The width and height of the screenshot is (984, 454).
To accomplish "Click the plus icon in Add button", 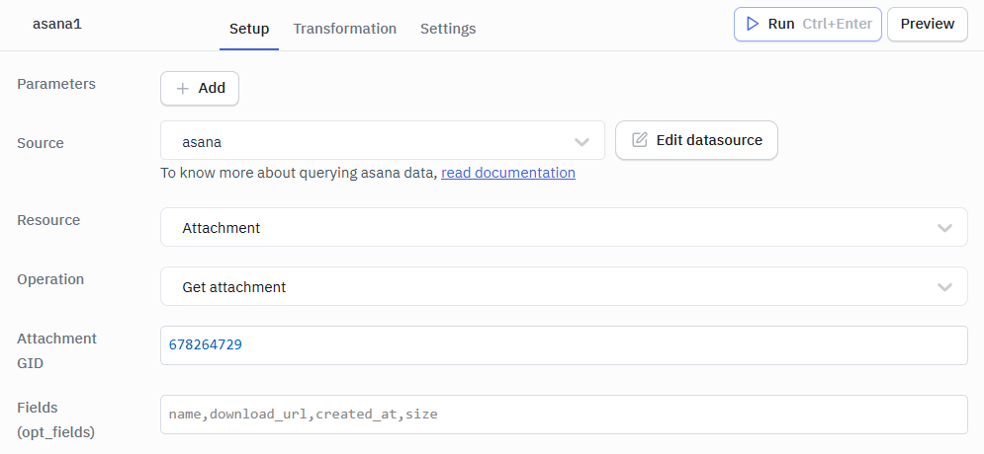I will click(x=183, y=88).
